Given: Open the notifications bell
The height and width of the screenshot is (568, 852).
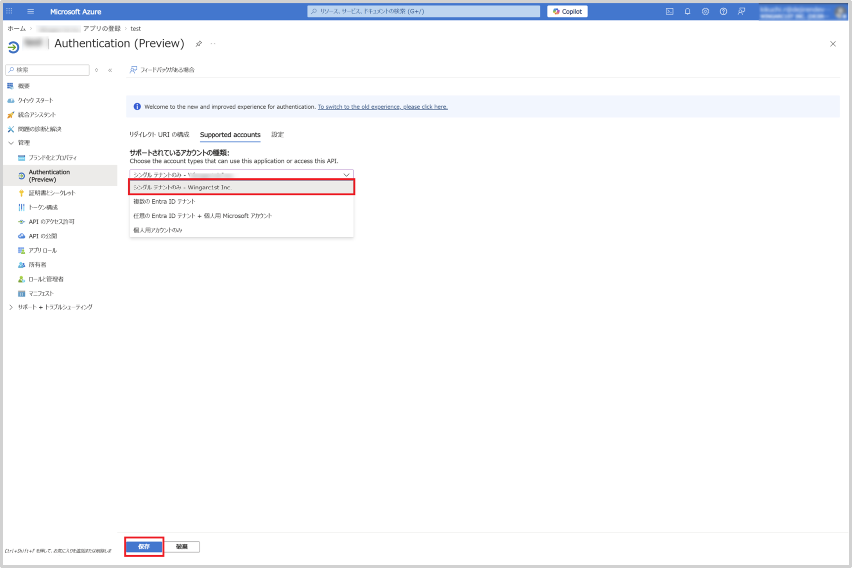Looking at the screenshot, I should (x=687, y=11).
